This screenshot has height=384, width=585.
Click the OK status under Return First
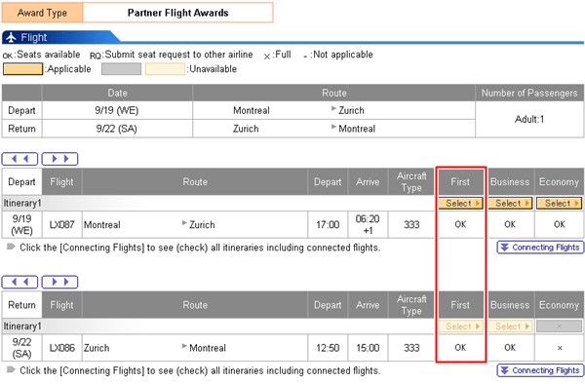tap(460, 348)
